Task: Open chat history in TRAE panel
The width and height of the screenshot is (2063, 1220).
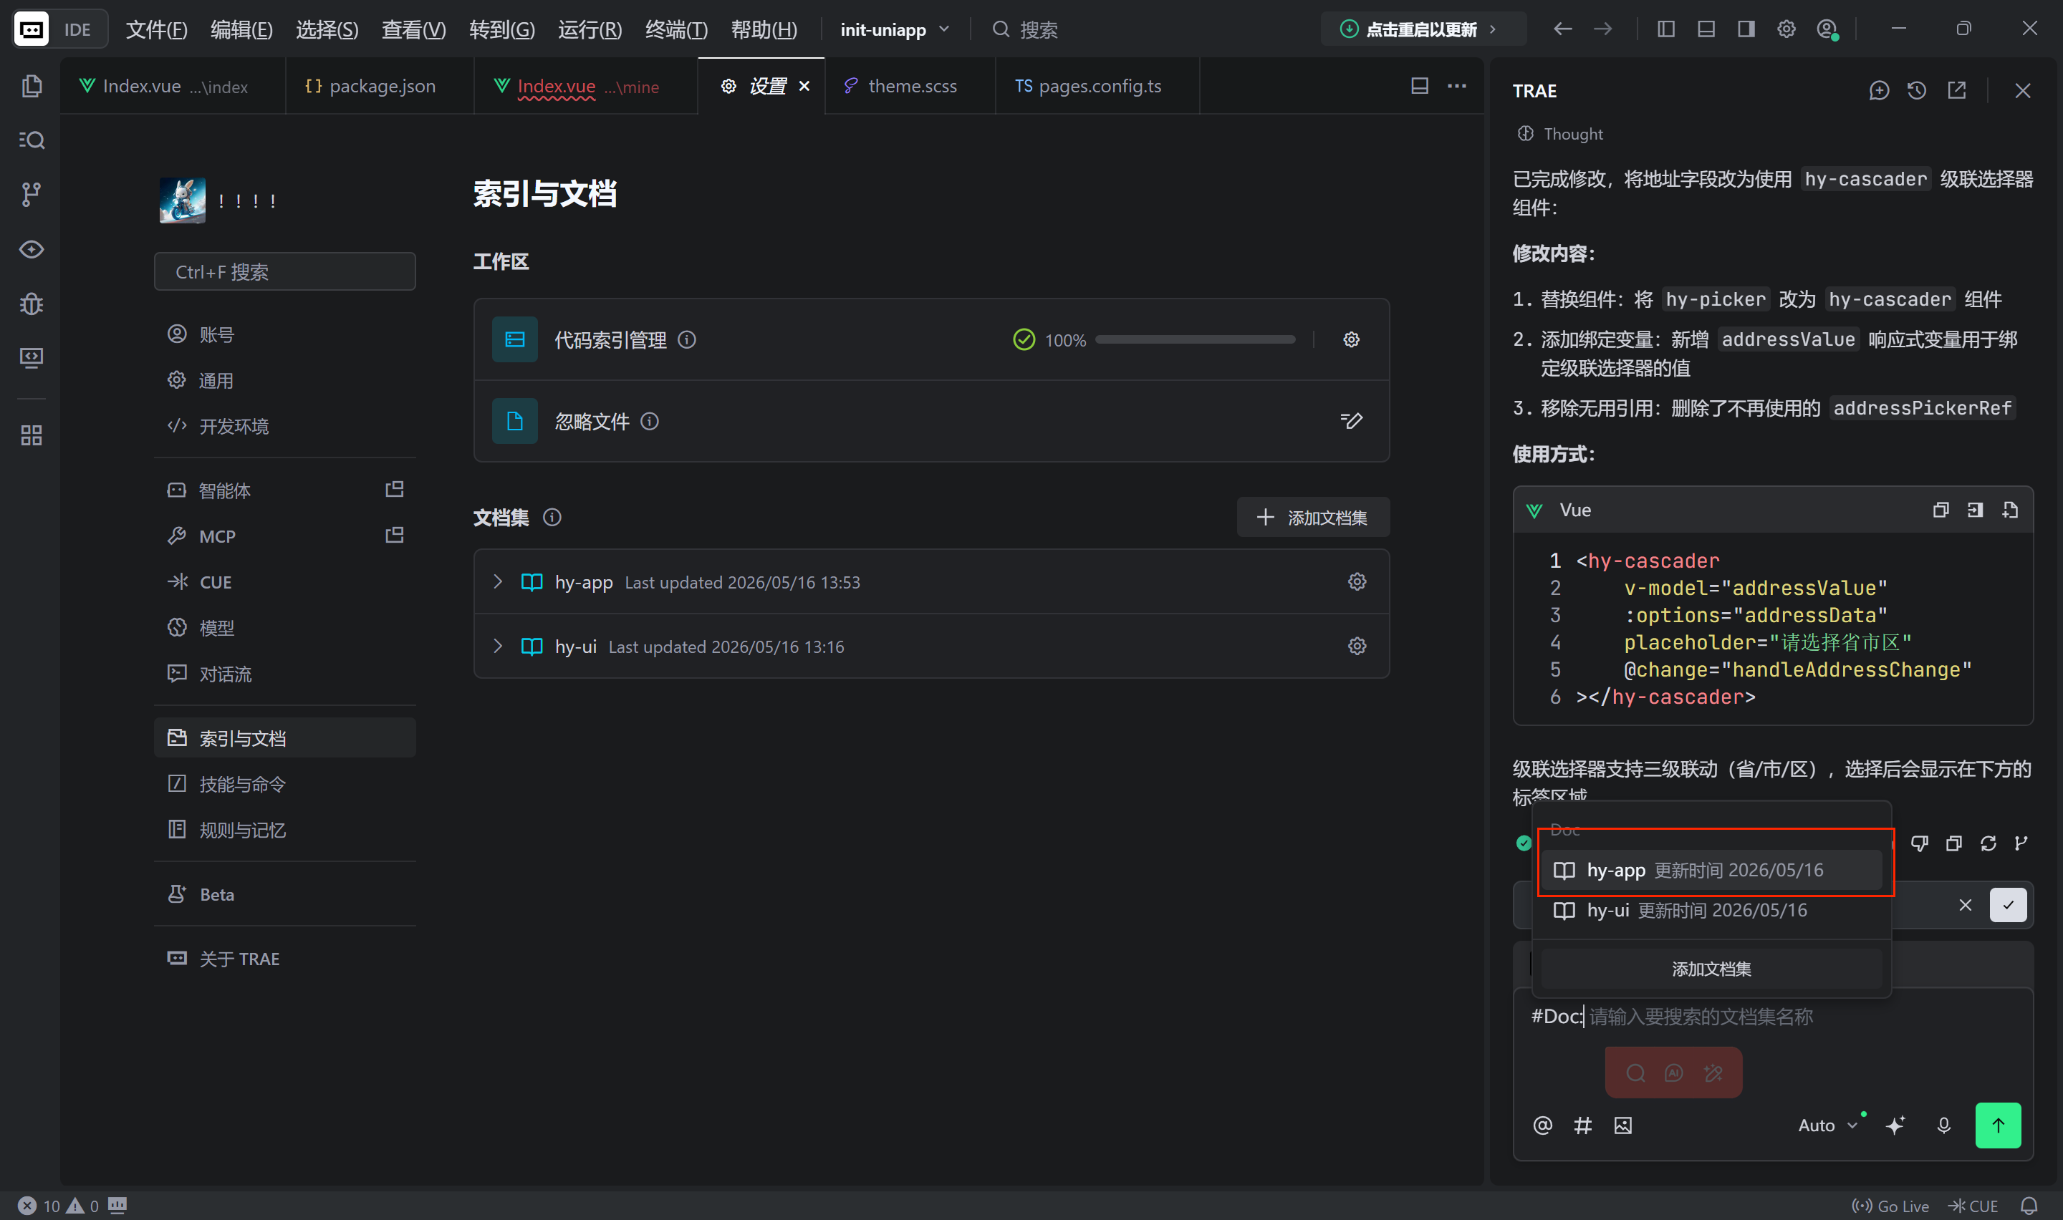Action: point(1917,90)
